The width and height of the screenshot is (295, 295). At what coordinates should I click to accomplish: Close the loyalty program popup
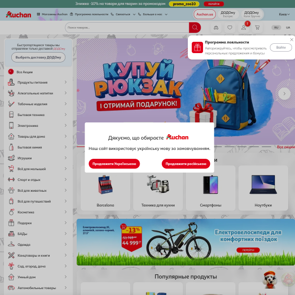[x=292, y=39]
